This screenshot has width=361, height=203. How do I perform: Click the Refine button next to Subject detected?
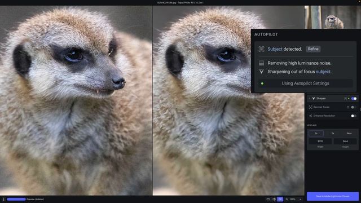313,49
